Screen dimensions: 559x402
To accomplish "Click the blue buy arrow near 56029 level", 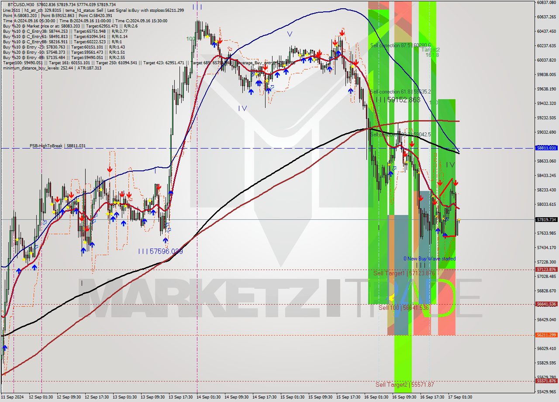I will (5, 348).
